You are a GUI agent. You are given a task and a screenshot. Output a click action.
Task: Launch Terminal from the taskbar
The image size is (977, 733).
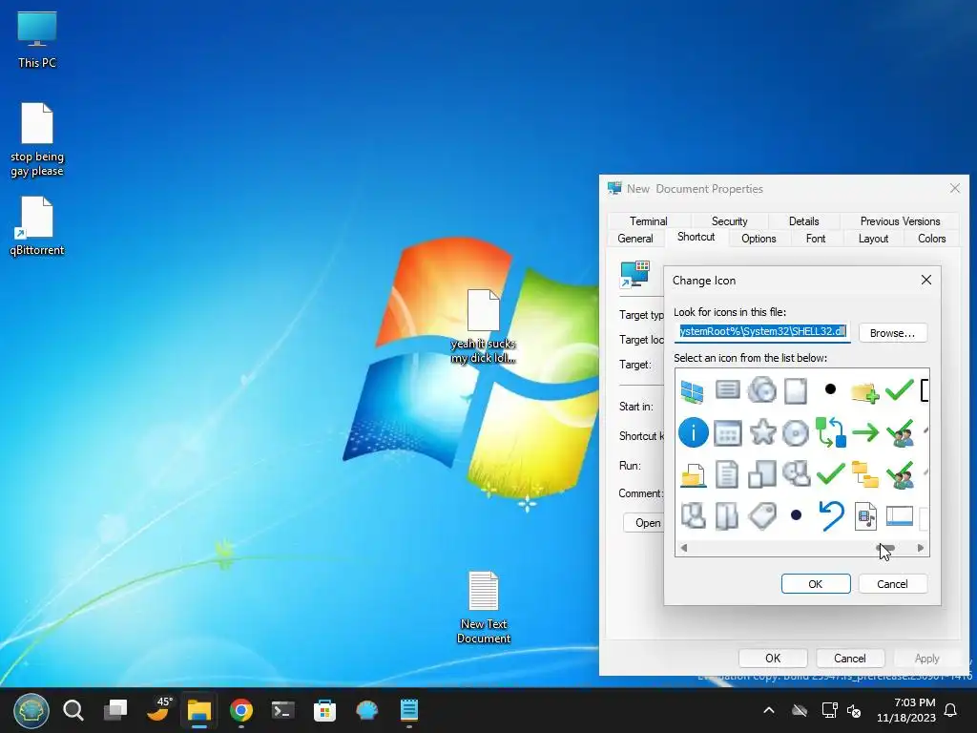[282, 710]
